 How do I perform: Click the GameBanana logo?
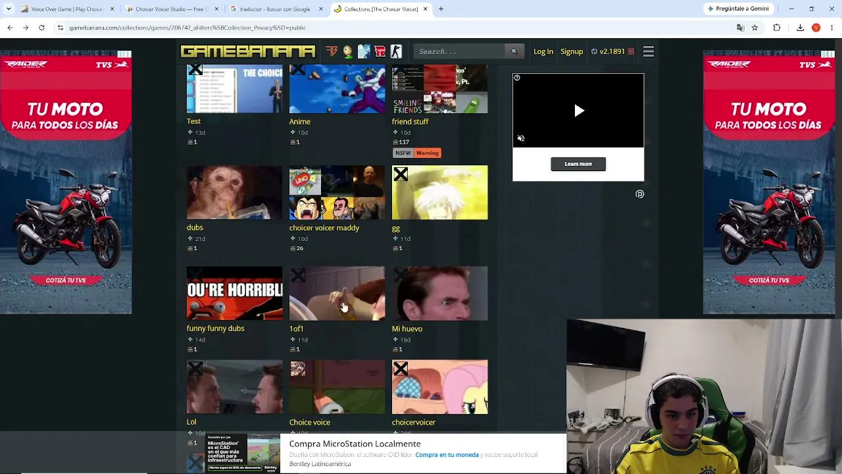pyautogui.click(x=248, y=51)
